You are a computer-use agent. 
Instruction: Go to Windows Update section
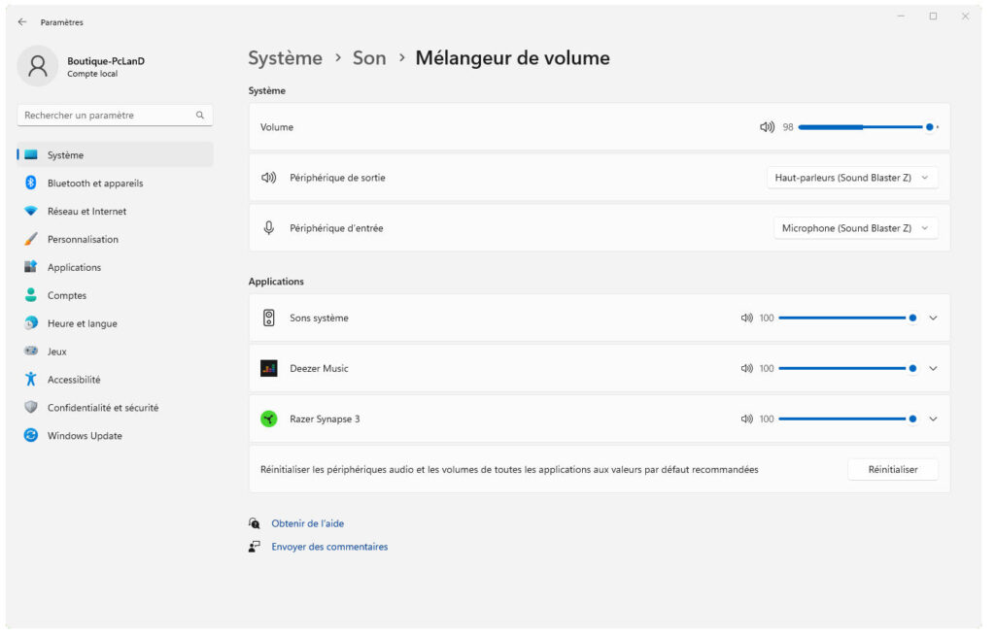point(85,436)
